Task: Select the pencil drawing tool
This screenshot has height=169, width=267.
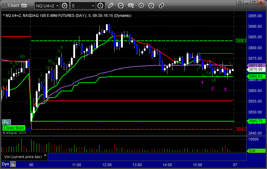Action: (x=111, y=6)
